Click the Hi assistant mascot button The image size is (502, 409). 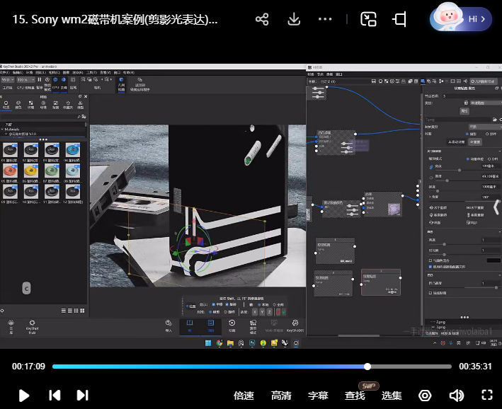[x=464, y=19]
